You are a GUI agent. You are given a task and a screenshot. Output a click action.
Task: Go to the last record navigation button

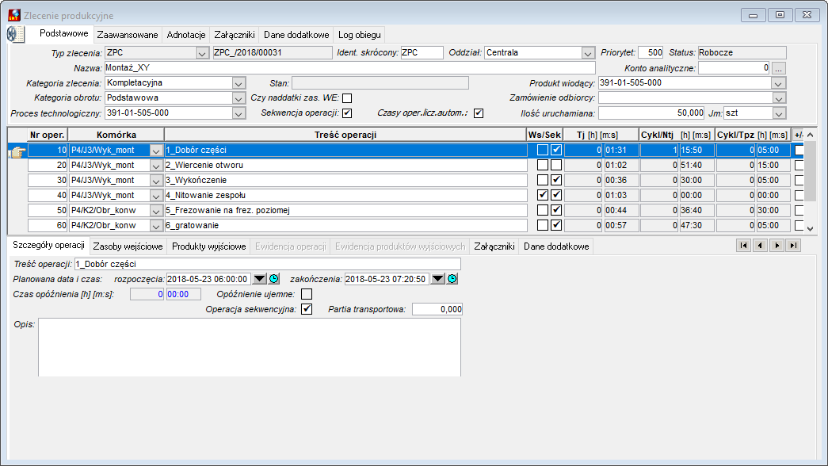[793, 246]
